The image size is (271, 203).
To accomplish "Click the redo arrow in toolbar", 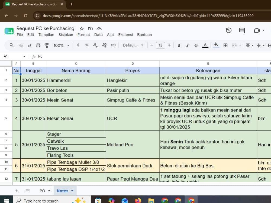I will pos(29,45).
